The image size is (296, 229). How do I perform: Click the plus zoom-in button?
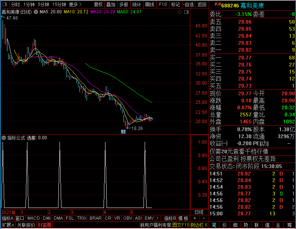195,218
